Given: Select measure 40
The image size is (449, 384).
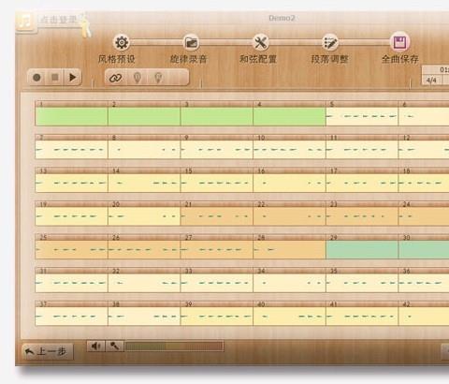Looking at the screenshot, I should pos(289,317).
